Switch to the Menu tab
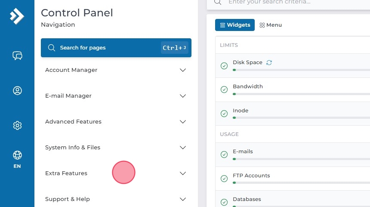Viewport: 370px width, 207px height. coord(271,25)
